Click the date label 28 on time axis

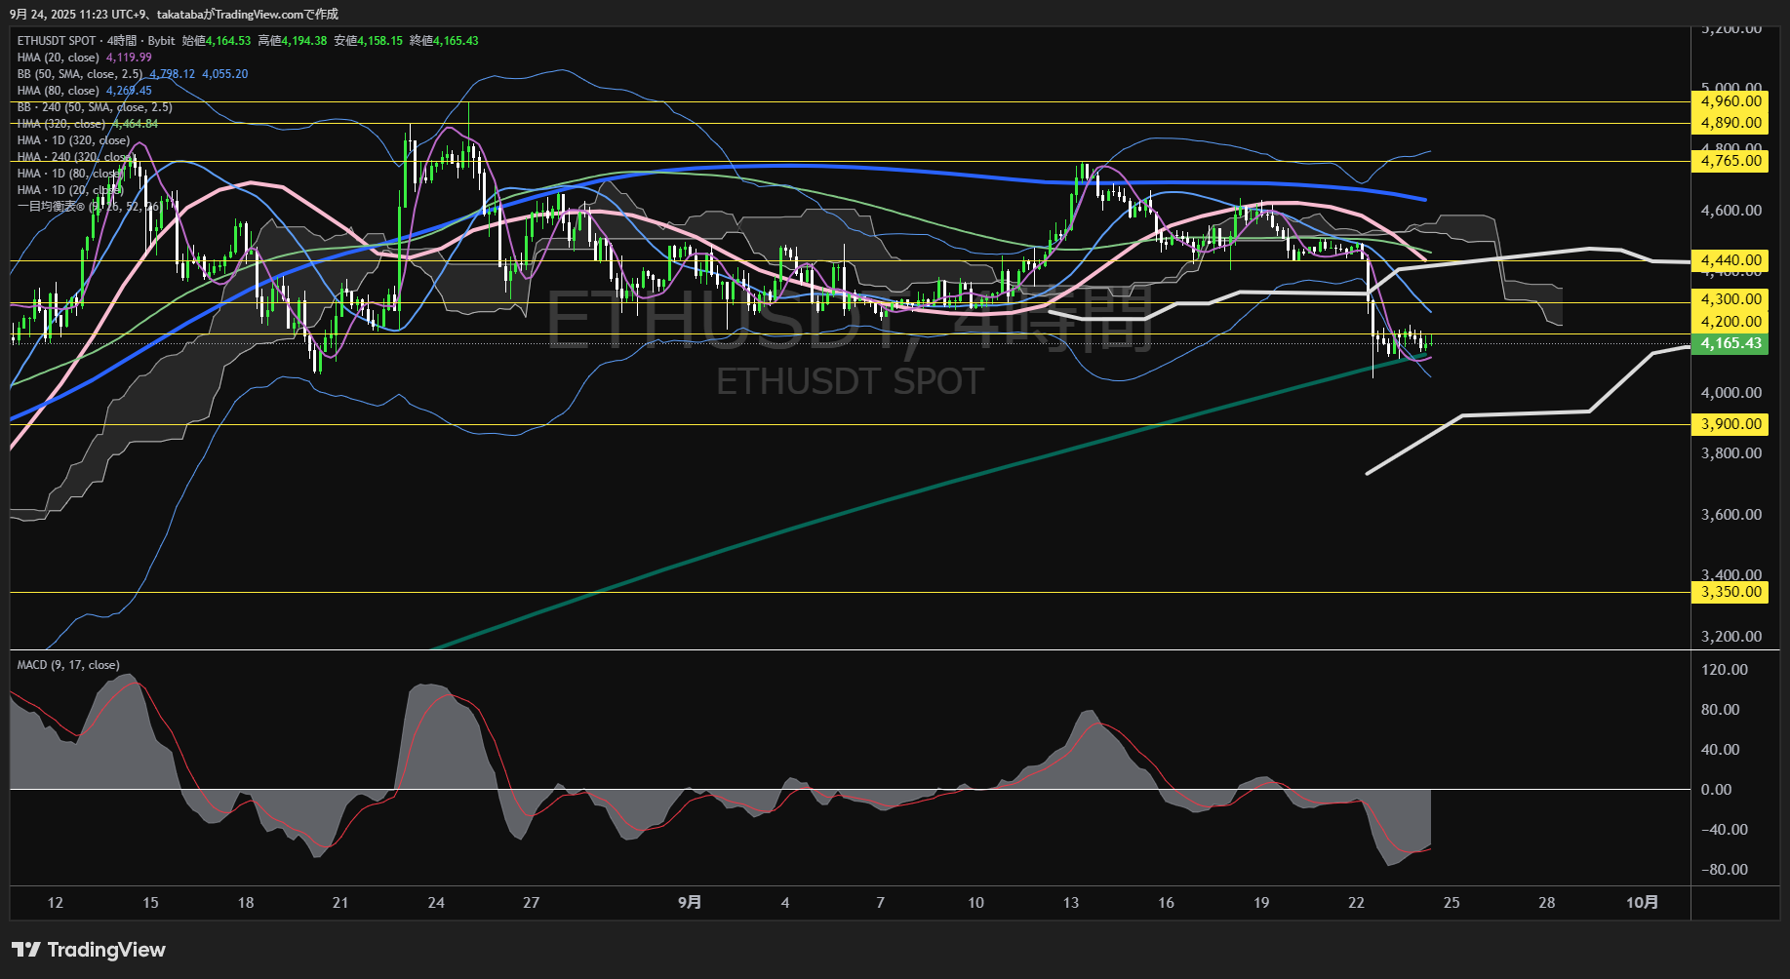1547,903
